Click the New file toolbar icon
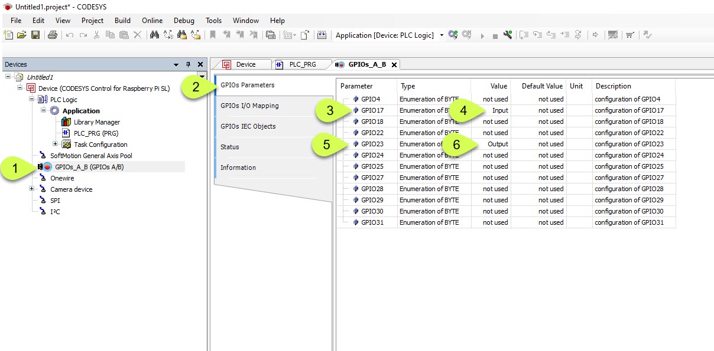714x351 pixels. click(x=8, y=35)
